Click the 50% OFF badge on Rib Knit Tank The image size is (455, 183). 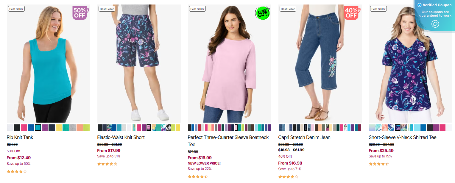coord(80,12)
